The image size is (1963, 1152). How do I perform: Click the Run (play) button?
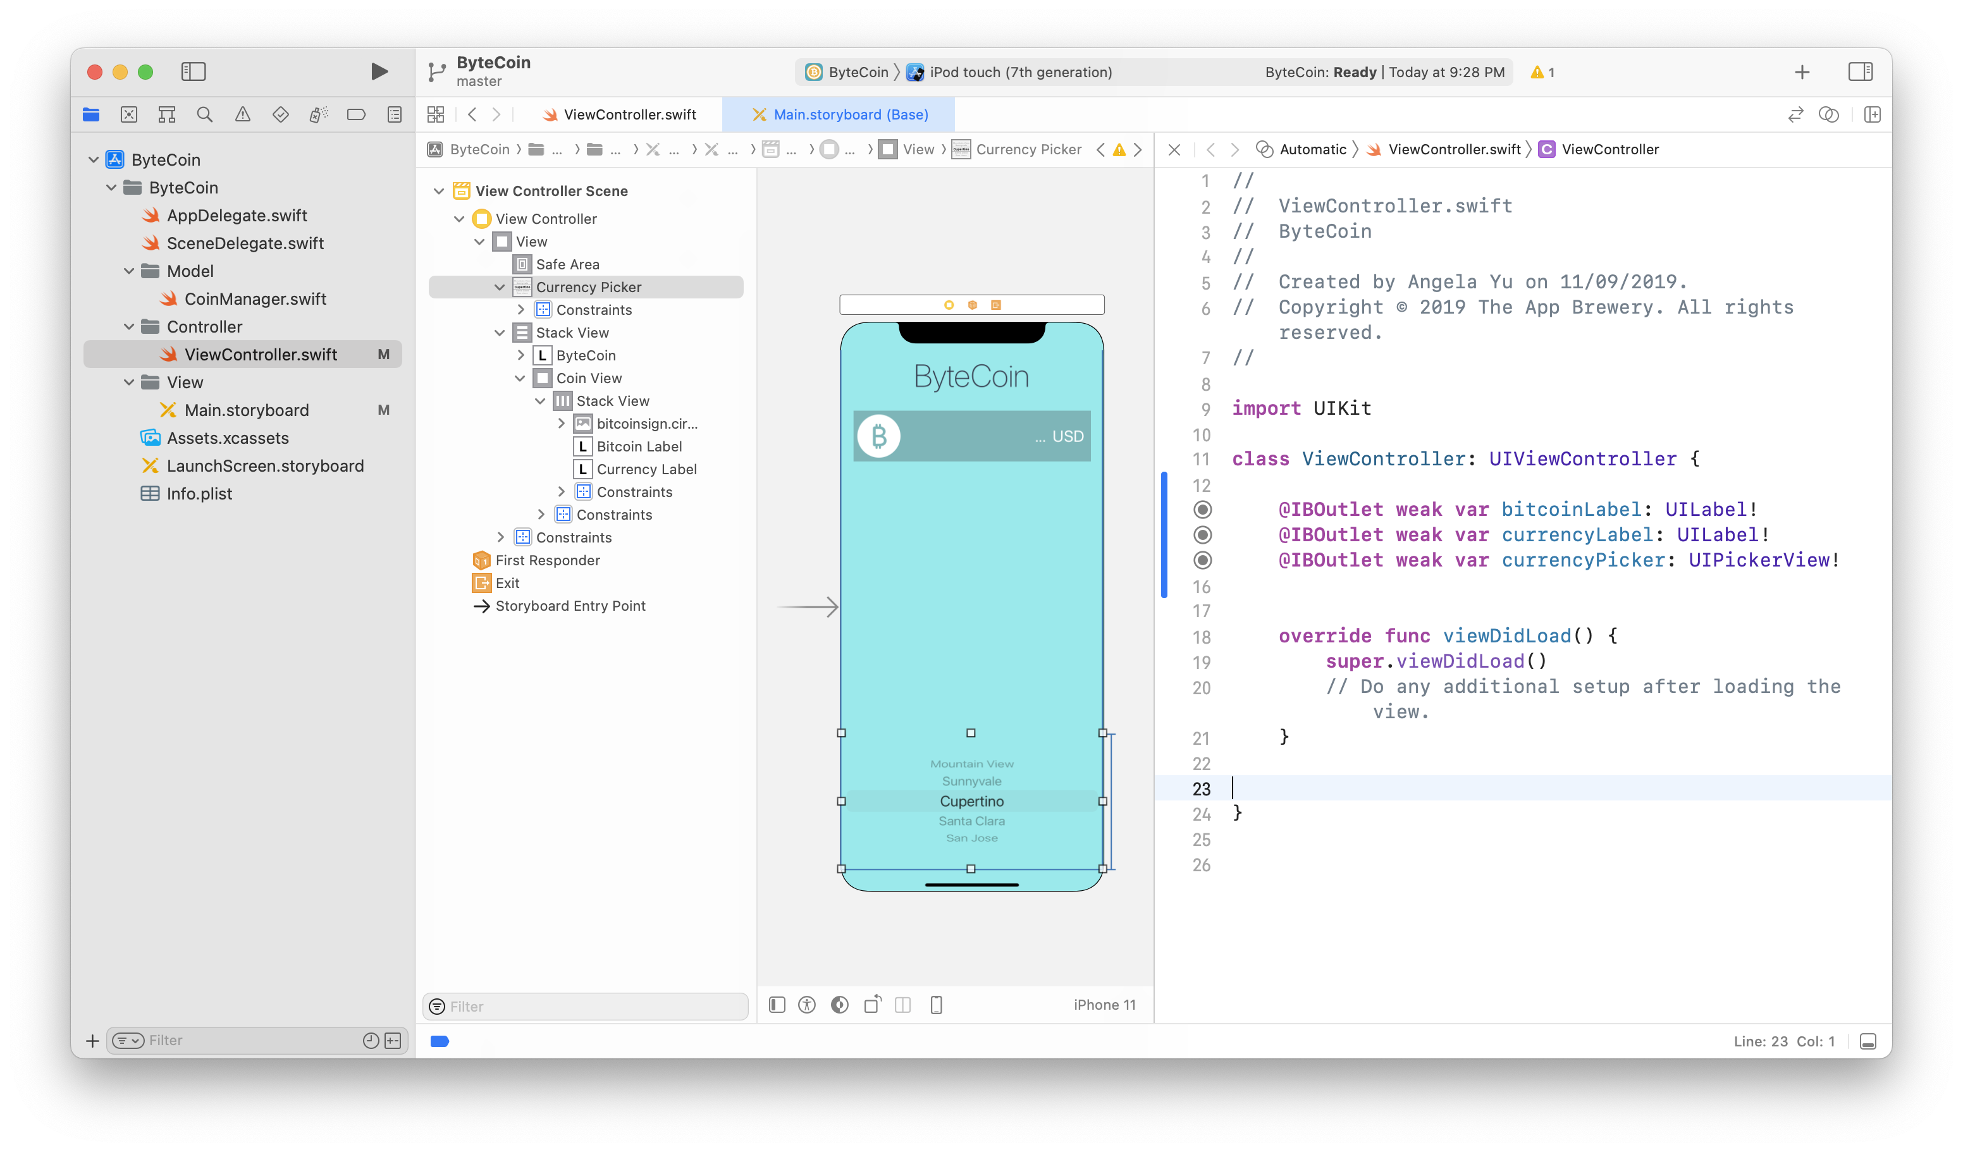379,71
